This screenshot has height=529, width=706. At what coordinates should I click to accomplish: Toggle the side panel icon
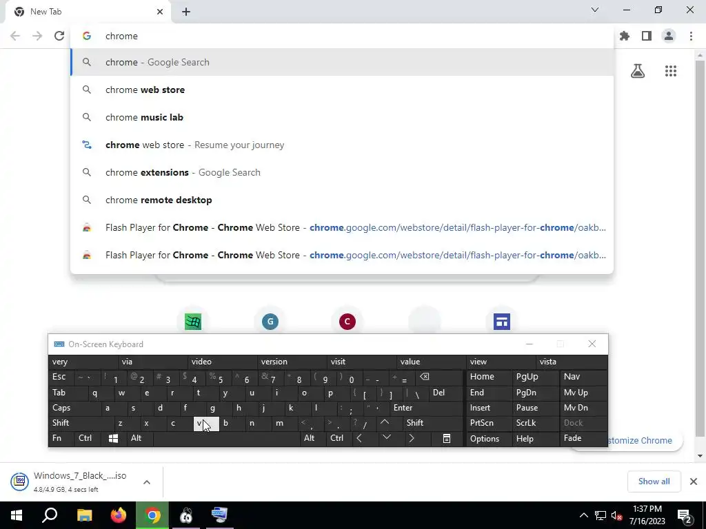647,36
